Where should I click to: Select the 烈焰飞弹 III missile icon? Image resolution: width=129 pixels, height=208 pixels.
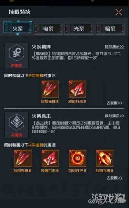click(105, 159)
